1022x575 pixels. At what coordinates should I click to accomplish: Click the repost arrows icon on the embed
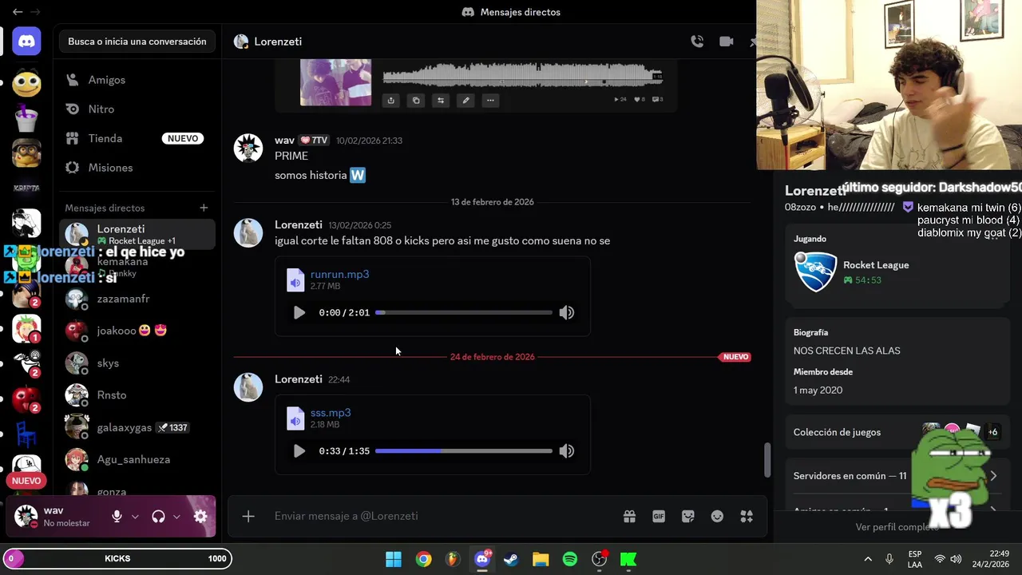[x=441, y=101]
